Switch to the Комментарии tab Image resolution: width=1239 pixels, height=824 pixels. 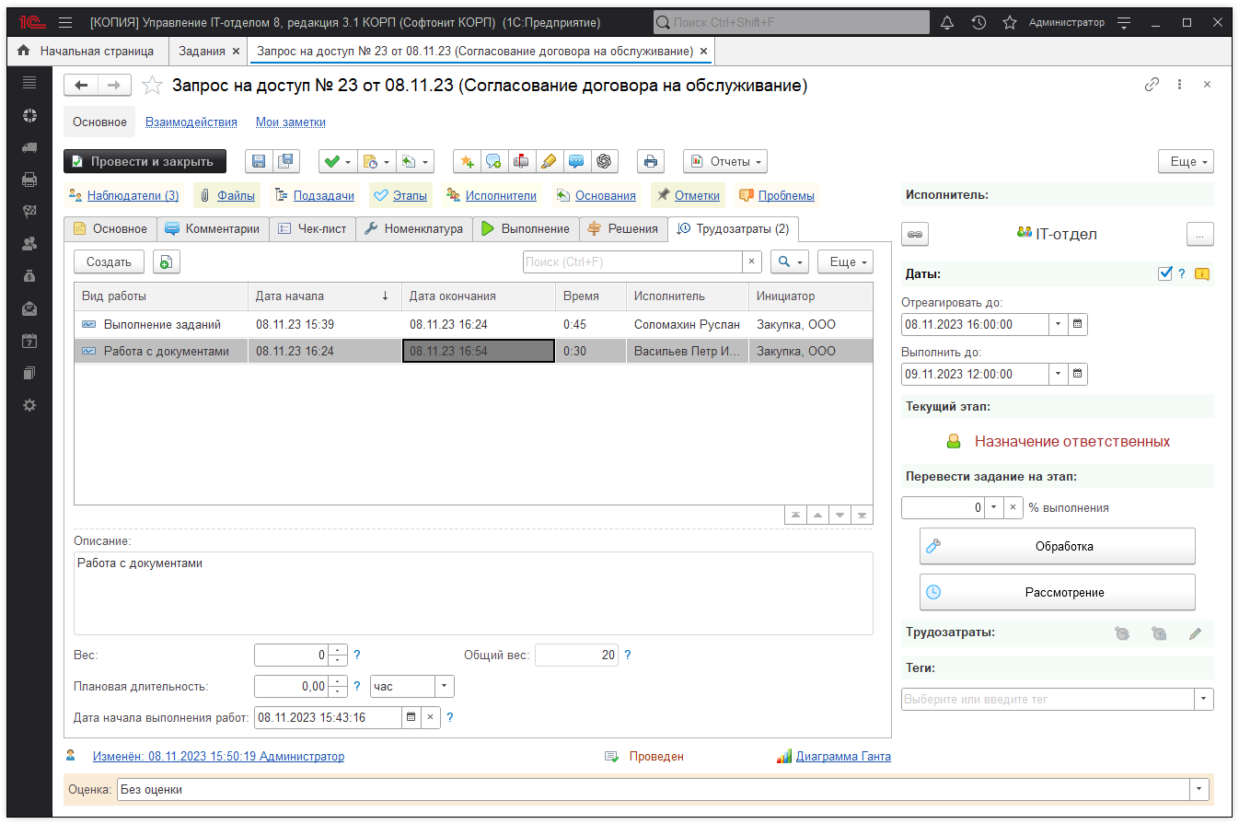click(213, 229)
